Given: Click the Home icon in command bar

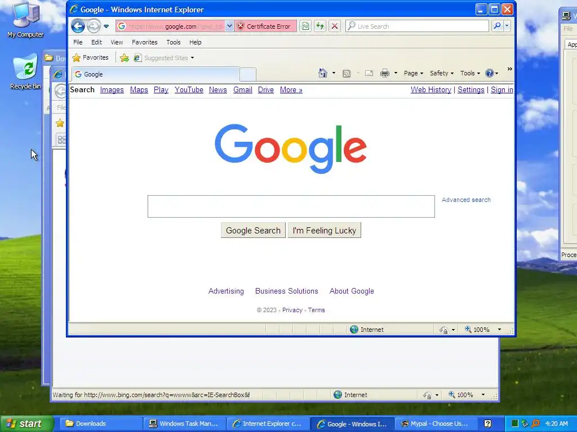Looking at the screenshot, I should pos(323,73).
